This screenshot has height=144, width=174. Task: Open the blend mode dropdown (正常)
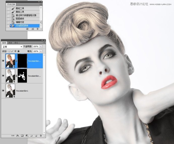coord(12,47)
